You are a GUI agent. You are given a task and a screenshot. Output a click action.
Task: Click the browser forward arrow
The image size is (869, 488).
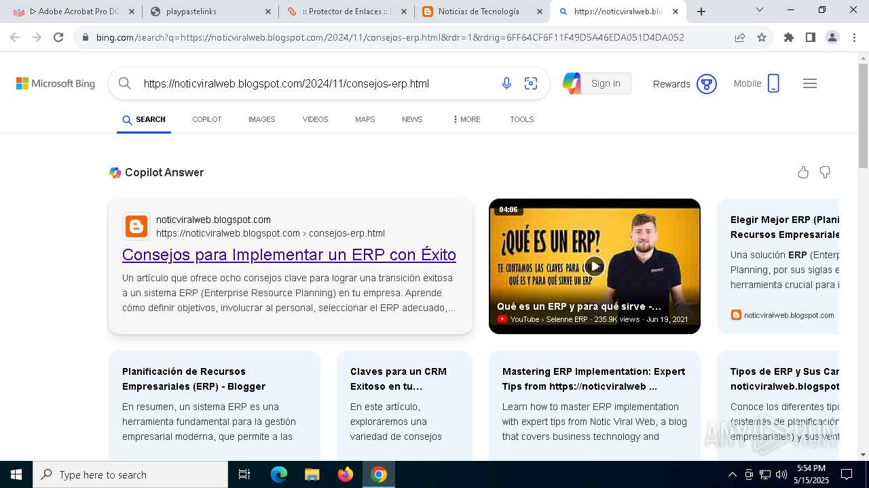click(x=37, y=37)
